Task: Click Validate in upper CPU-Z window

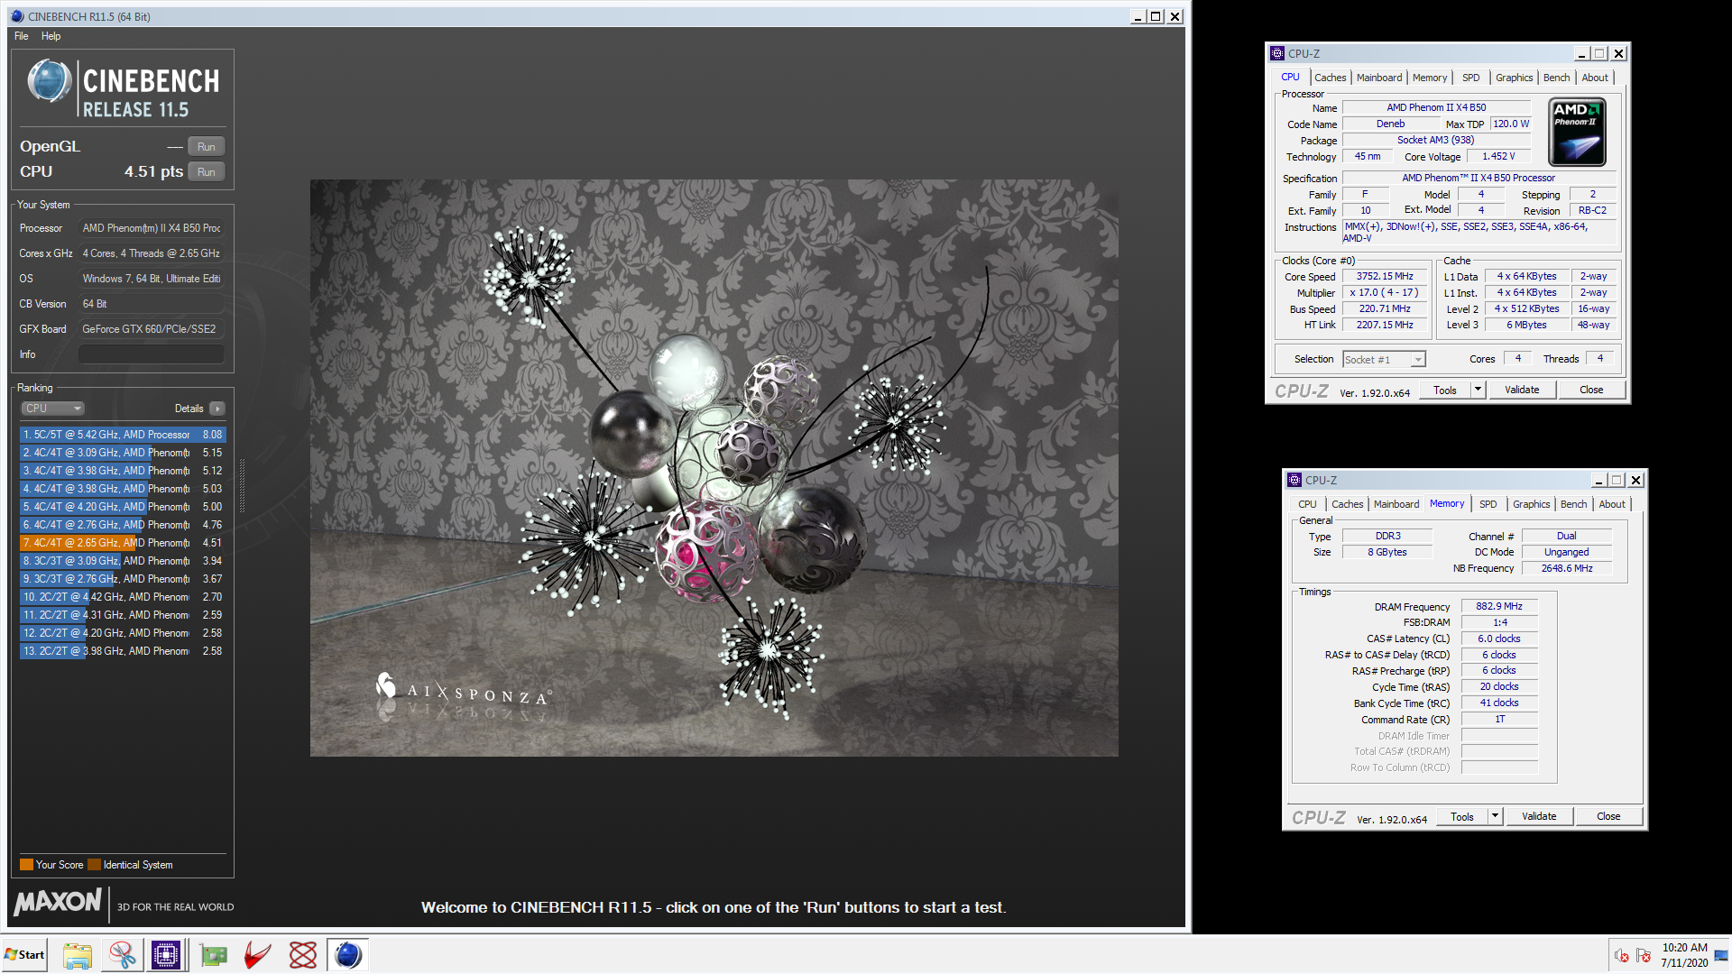Action: [x=1522, y=391]
